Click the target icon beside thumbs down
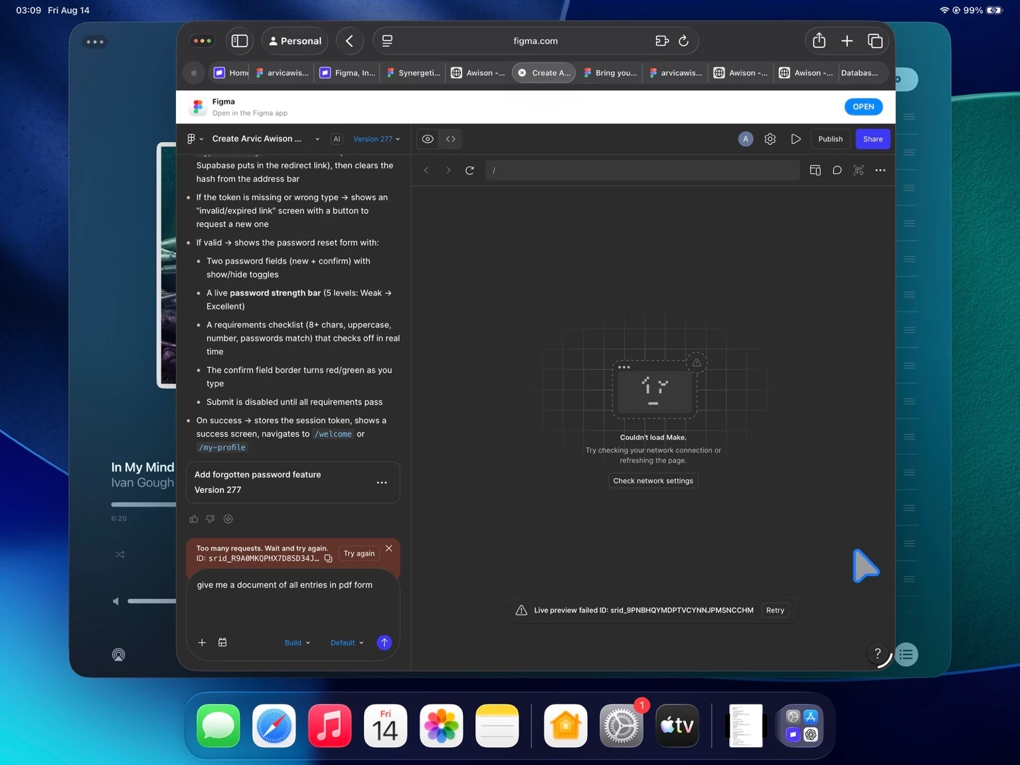Viewport: 1020px width, 765px height. coord(228,519)
